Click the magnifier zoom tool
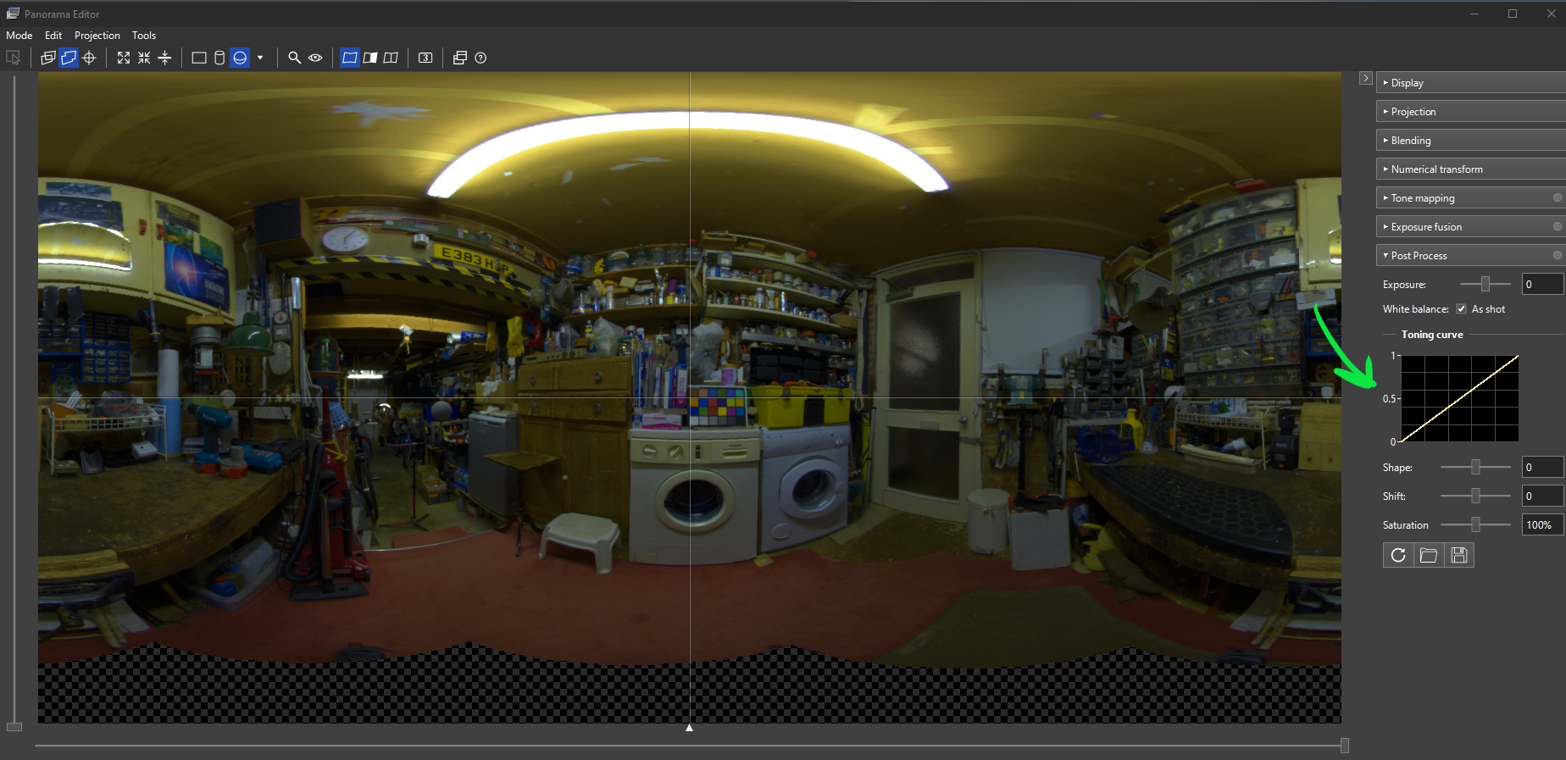This screenshot has height=760, width=1566. [294, 58]
